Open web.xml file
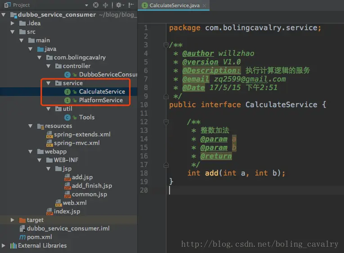The image size is (344, 253). 75,203
